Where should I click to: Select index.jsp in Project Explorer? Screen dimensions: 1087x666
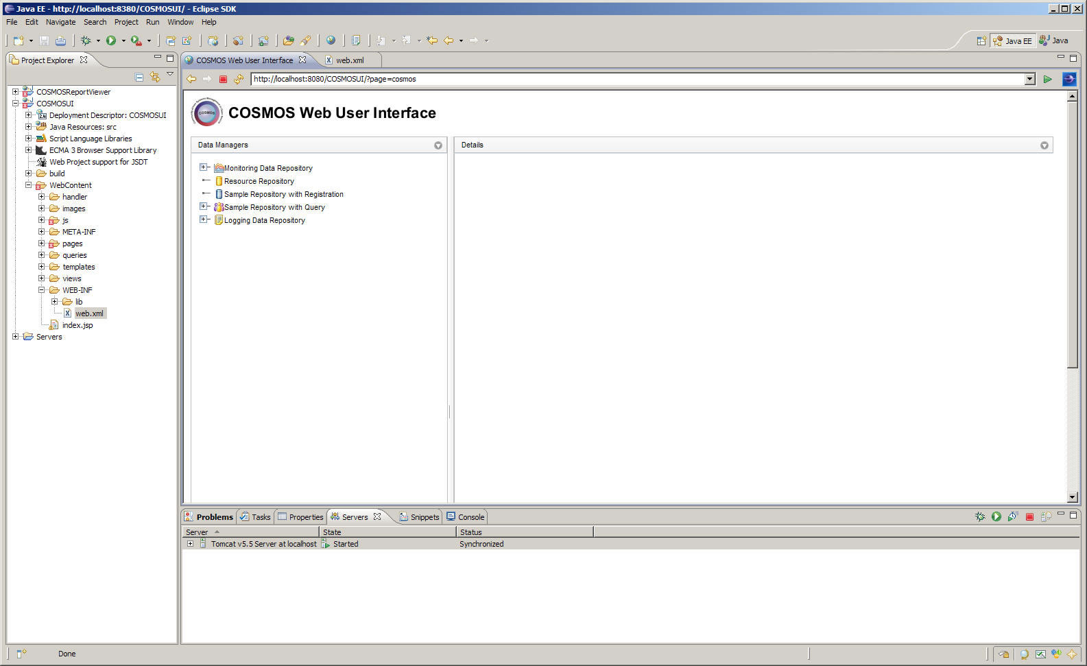tap(77, 325)
